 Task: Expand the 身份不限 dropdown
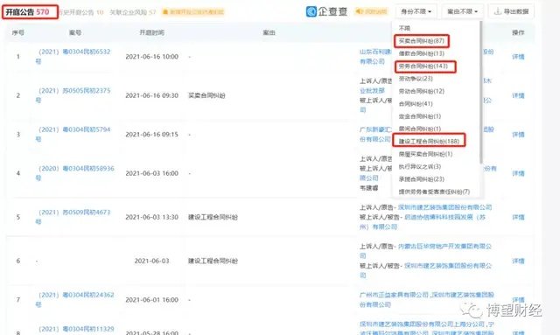(x=416, y=11)
